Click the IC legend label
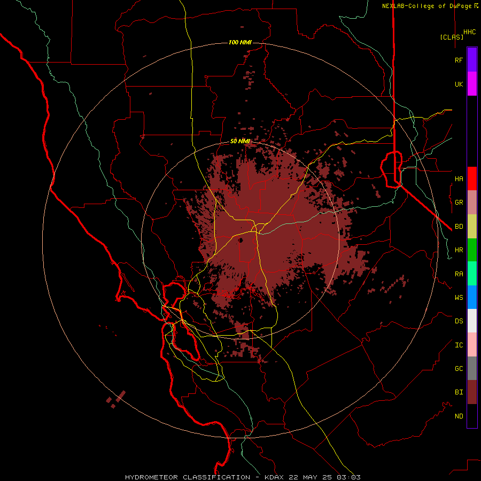Screen dimensions: 481x481 click(459, 345)
